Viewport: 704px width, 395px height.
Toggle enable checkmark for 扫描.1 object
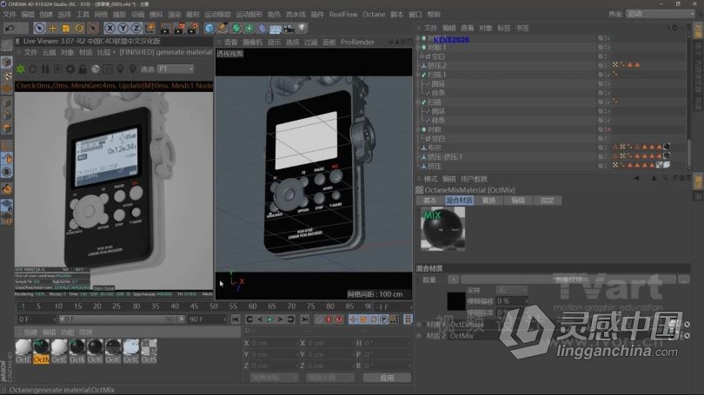tap(608, 75)
